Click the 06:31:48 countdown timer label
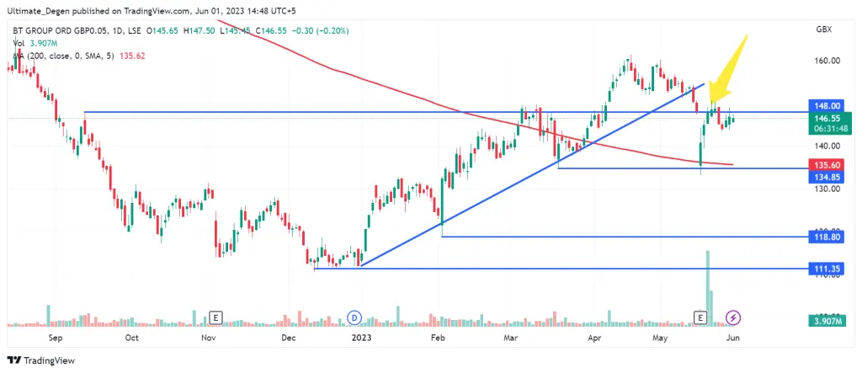 (829, 129)
